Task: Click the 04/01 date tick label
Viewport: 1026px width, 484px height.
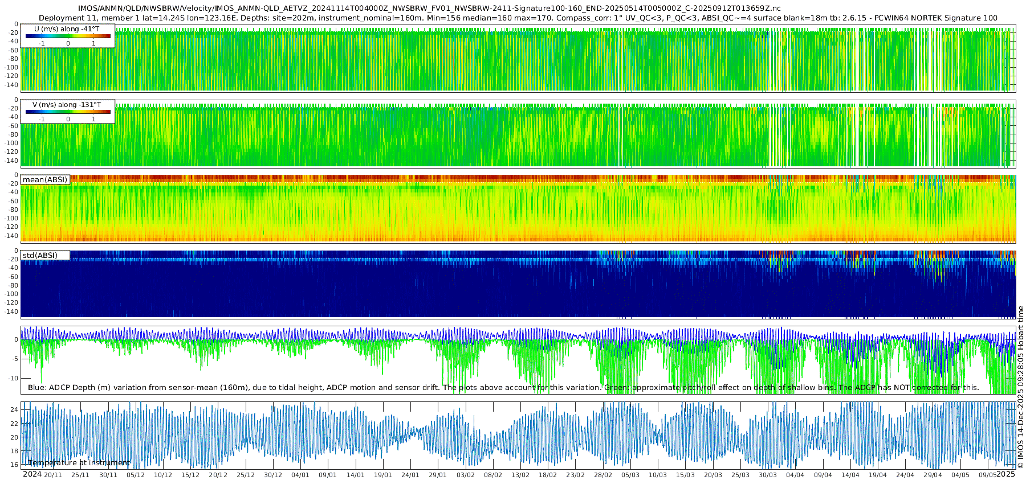Action: pos(300,475)
